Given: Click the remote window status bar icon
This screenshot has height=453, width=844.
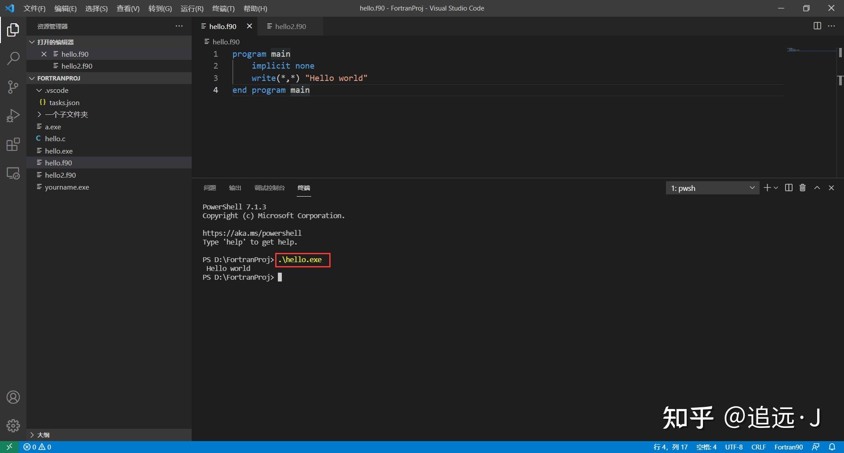Looking at the screenshot, I should pyautogui.click(x=9, y=447).
